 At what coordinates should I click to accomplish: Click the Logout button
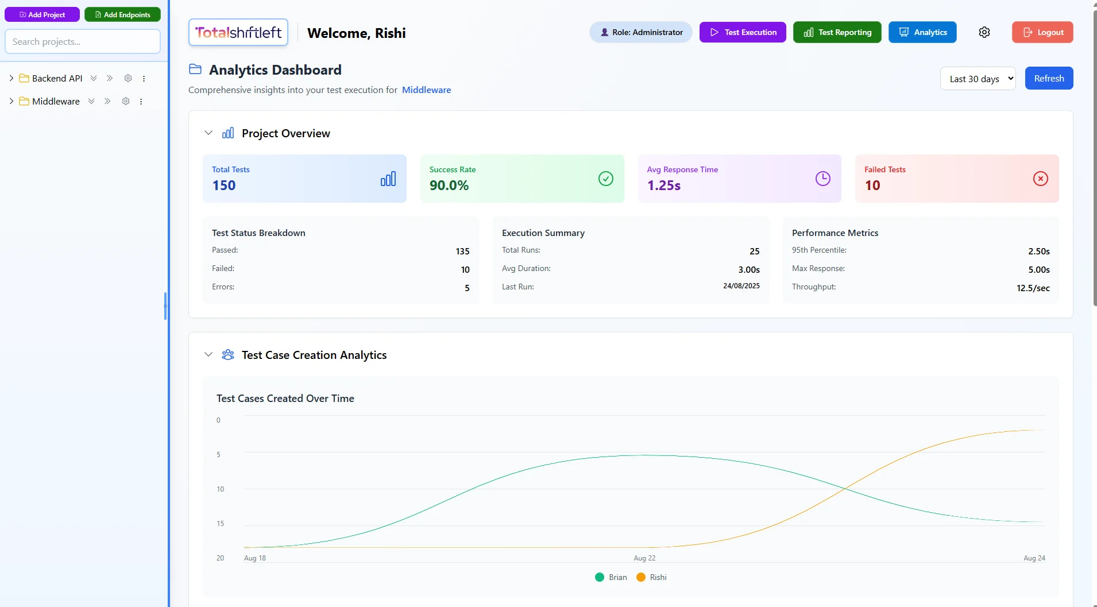pos(1042,32)
